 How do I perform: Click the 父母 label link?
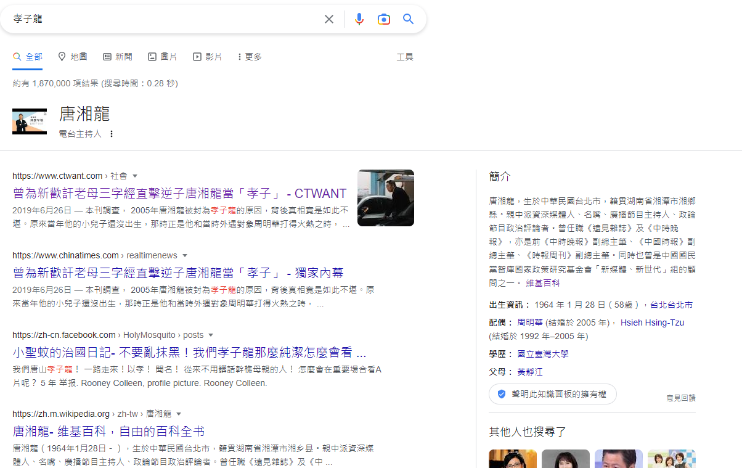point(500,372)
